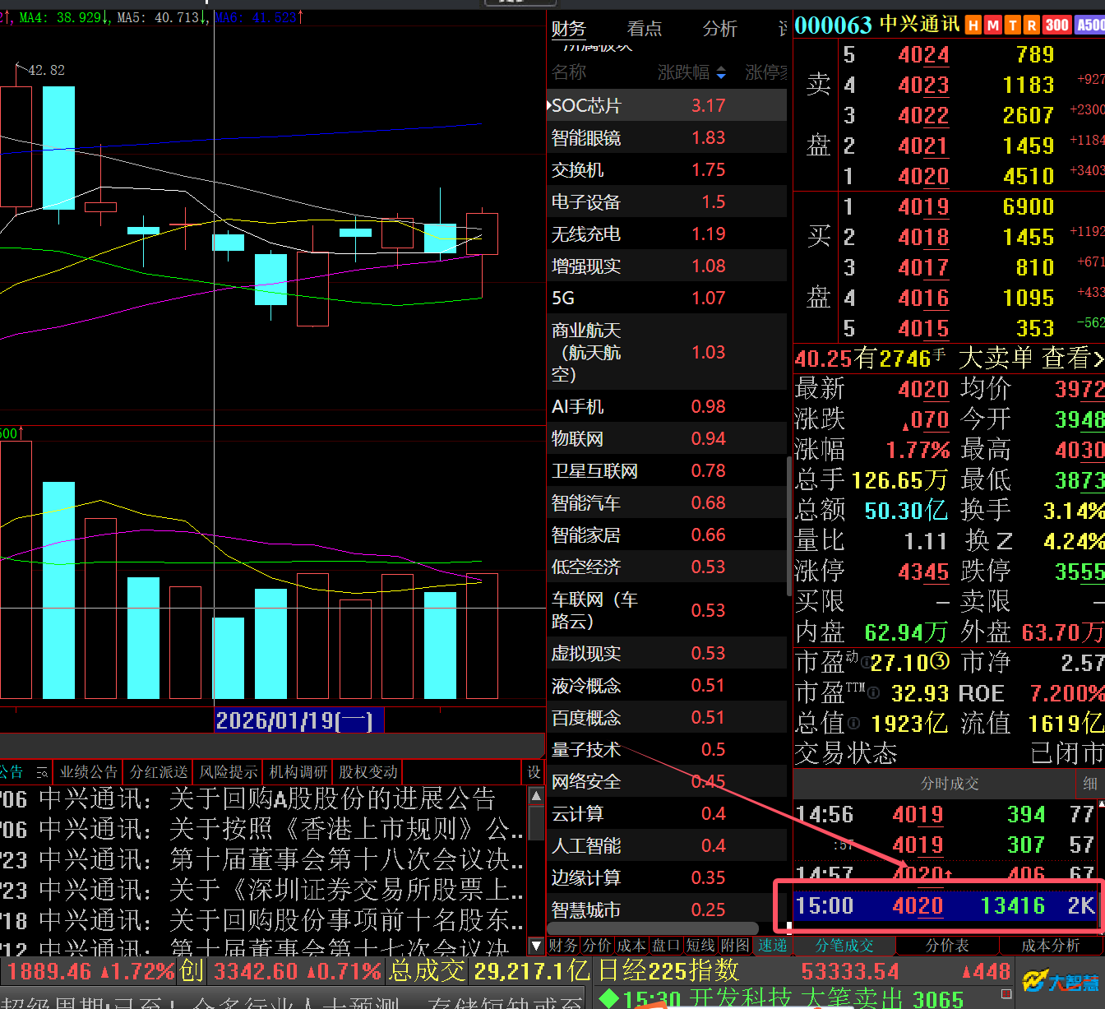Select 低空经济 sector row
The width and height of the screenshot is (1105, 1009).
pyautogui.click(x=667, y=567)
